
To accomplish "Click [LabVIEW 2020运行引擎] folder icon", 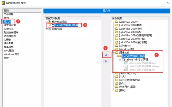I will click(x=116, y=42).
